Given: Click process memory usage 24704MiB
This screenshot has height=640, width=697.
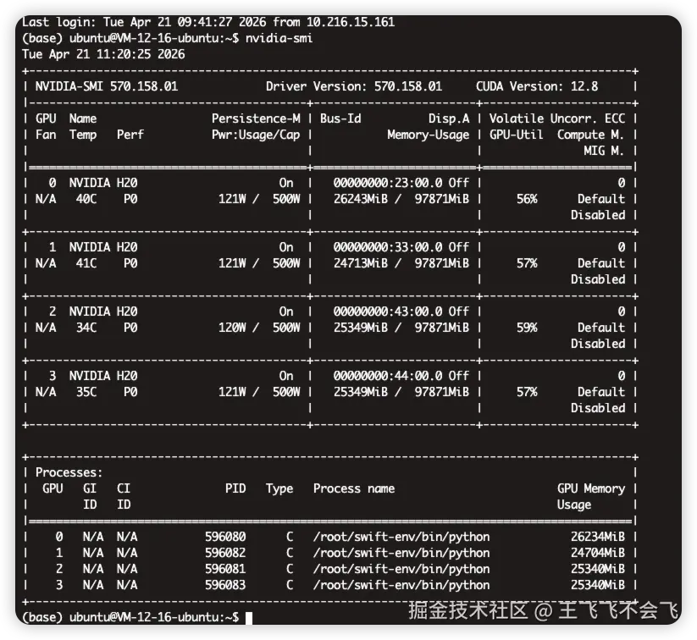Looking at the screenshot, I should [598, 553].
